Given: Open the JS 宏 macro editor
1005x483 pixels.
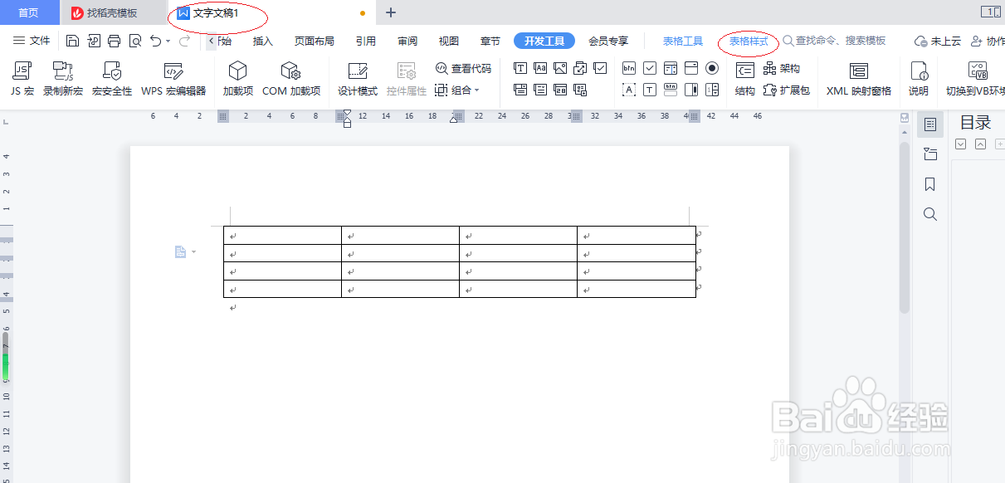Looking at the screenshot, I should point(22,79).
